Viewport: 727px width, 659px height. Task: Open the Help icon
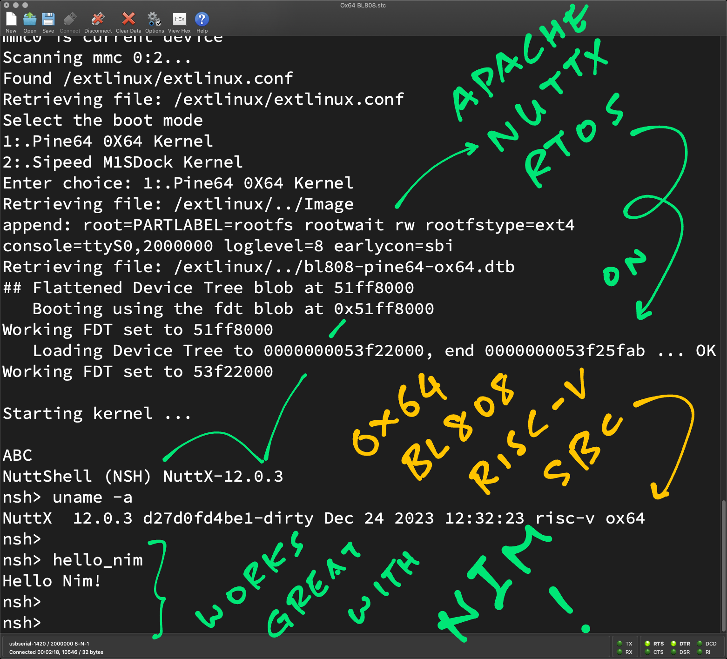202,20
